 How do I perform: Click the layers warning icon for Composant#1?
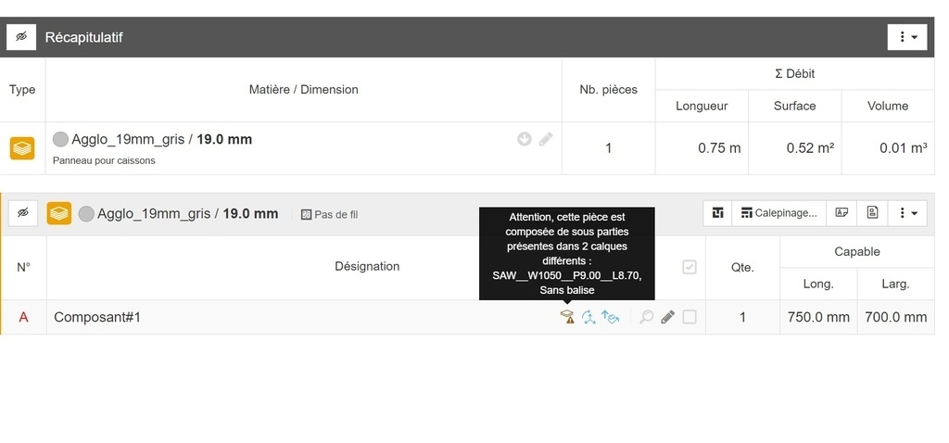[x=567, y=317]
